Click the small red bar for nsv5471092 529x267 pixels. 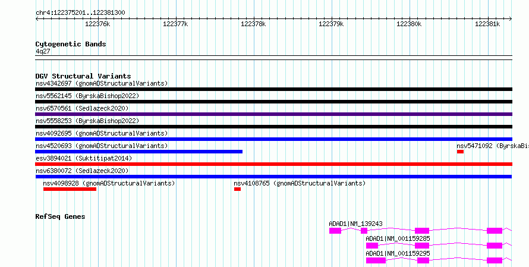460,152
